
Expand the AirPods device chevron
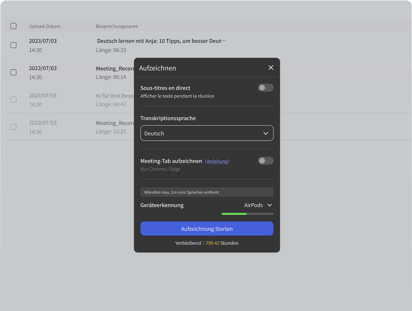[270, 205]
